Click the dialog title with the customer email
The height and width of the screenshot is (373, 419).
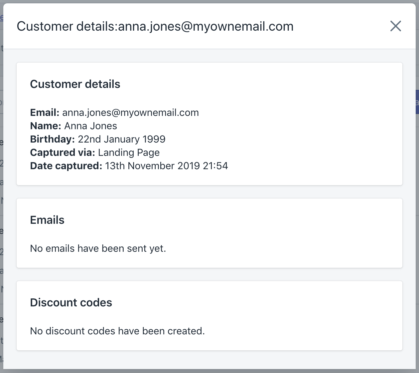[x=155, y=26]
